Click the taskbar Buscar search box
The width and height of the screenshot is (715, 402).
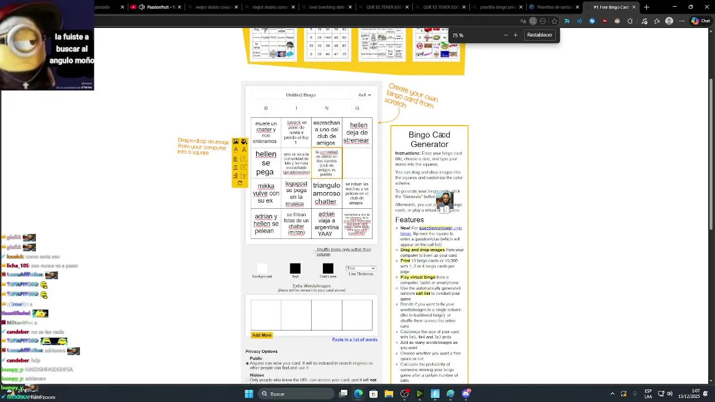(x=297, y=394)
